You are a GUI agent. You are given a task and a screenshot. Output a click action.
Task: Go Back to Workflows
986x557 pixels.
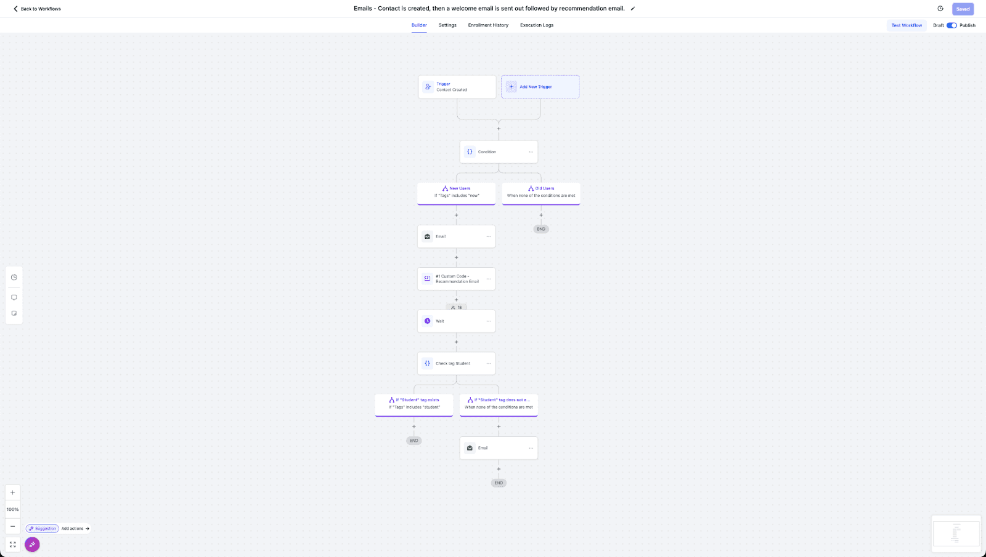click(37, 9)
